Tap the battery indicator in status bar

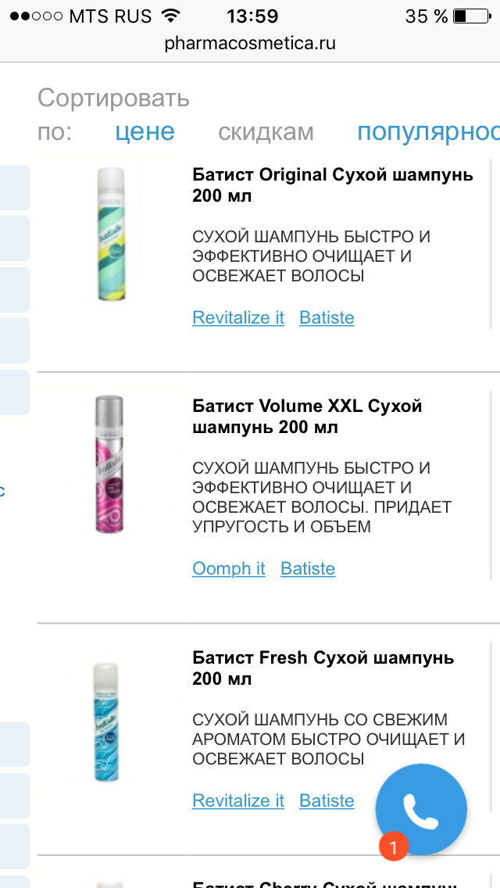coord(472,16)
